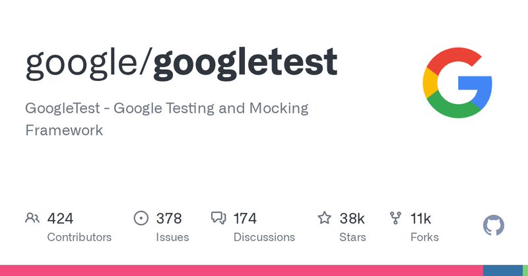Viewport: 528px width, 276px height.
Task: Open the "Forks" label
Action: tap(424, 237)
